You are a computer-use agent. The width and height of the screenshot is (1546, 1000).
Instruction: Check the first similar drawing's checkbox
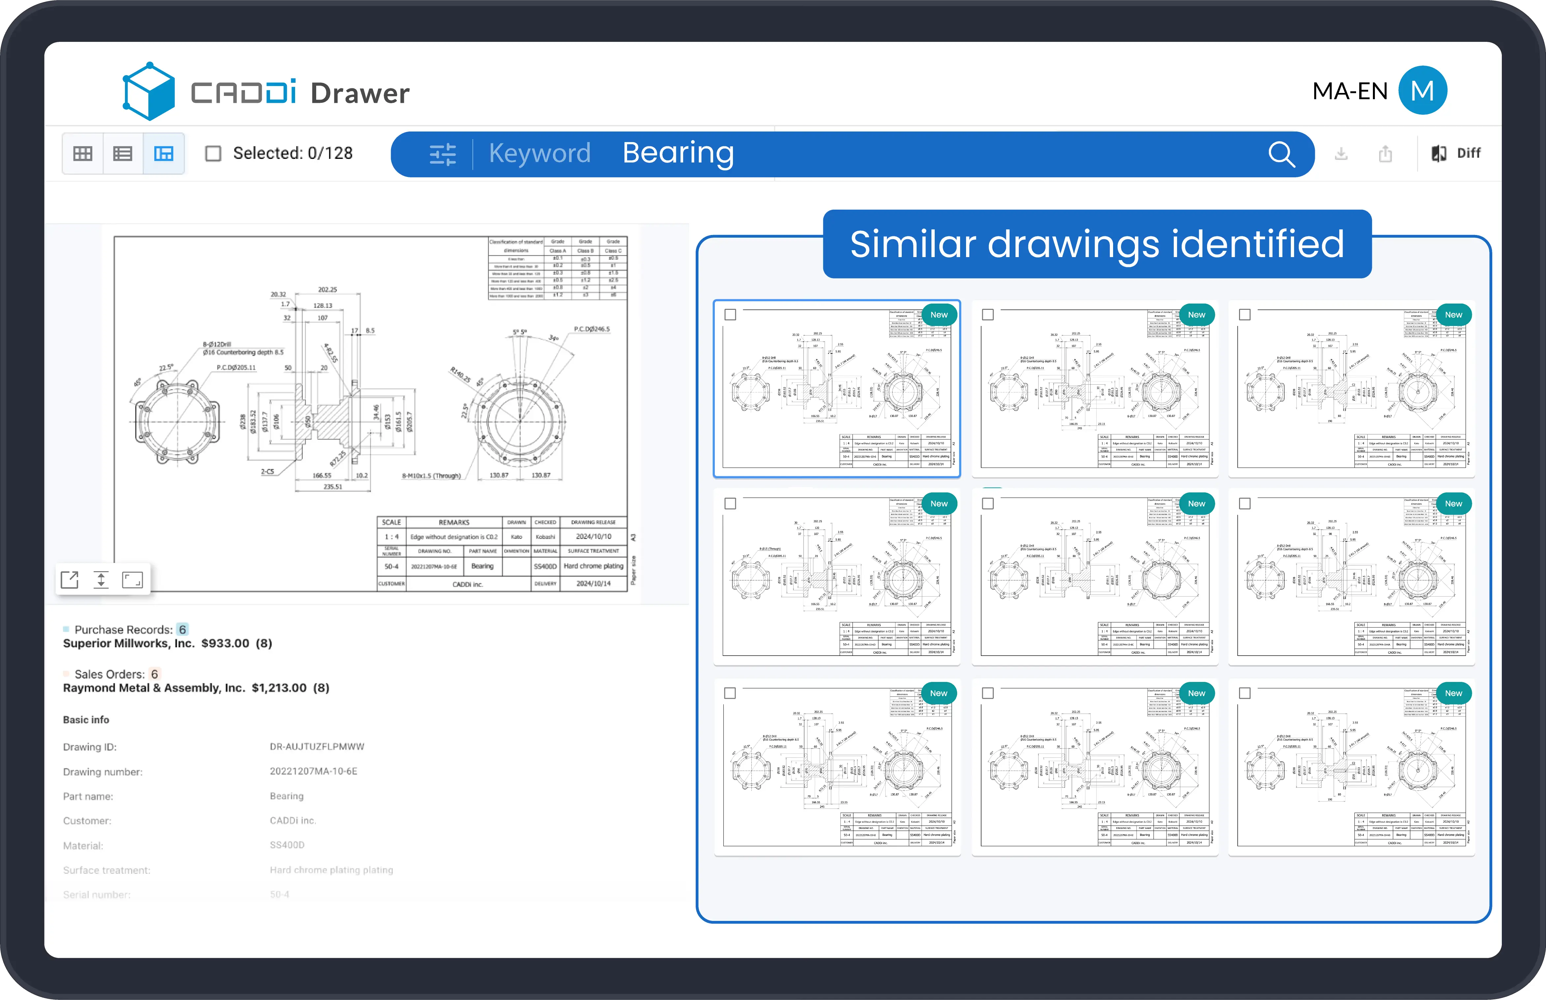730,315
